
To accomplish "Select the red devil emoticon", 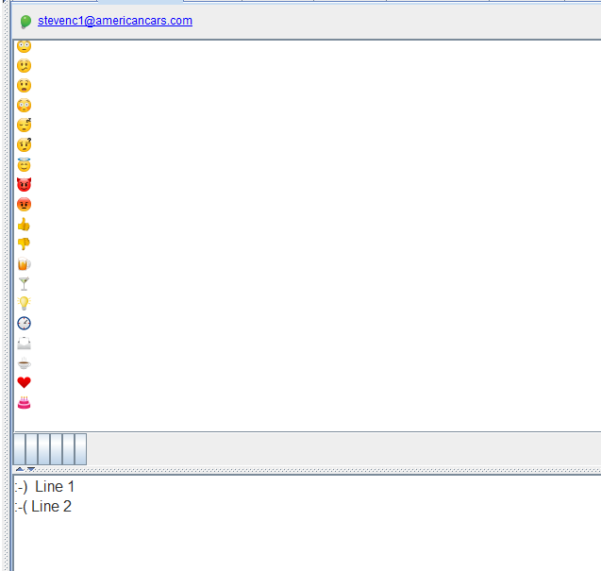I will point(25,184).
